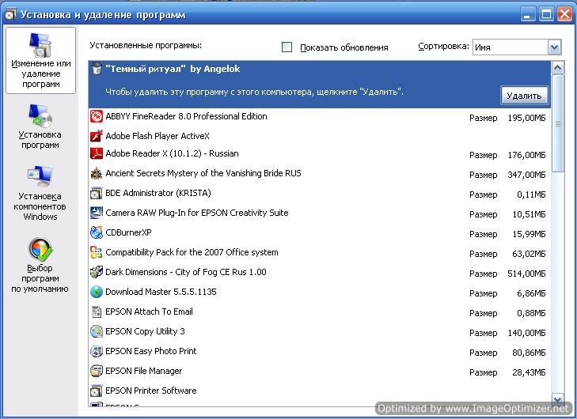Click the EPSON Attach To Email icon
The height and width of the screenshot is (419, 577).
(x=97, y=311)
